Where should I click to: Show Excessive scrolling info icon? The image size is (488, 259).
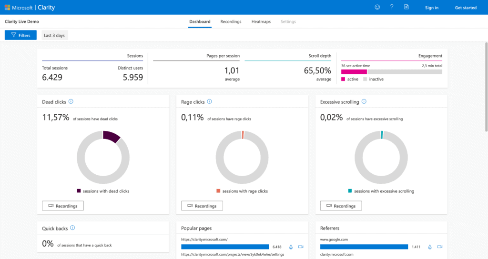(364, 101)
